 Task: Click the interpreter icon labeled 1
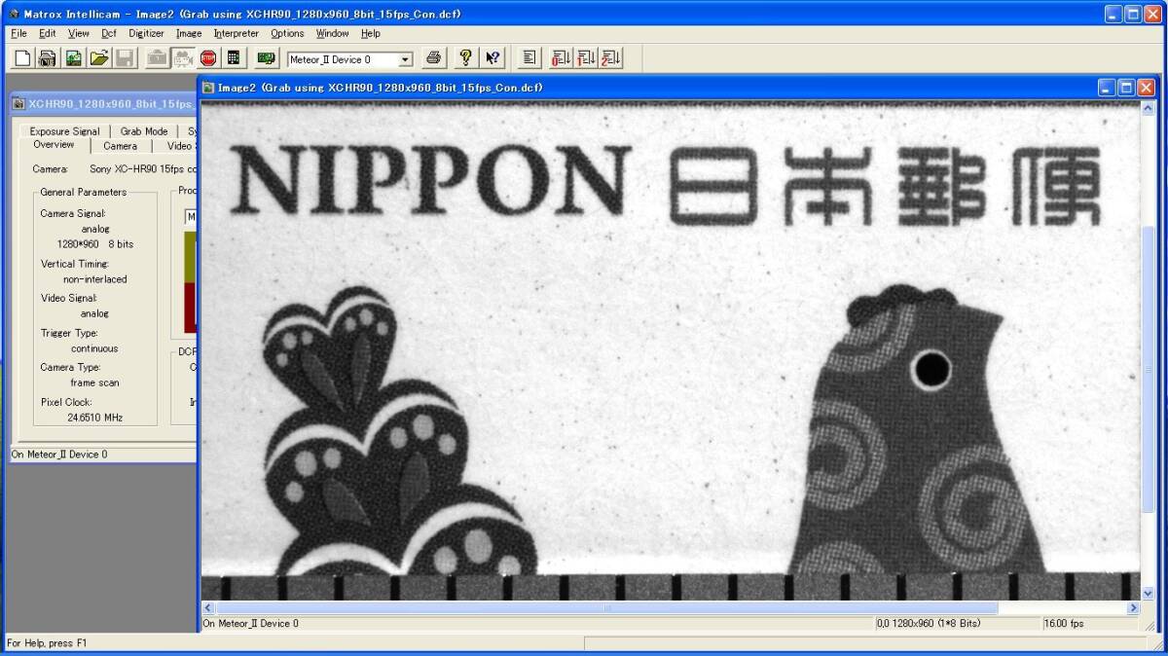pyautogui.click(x=586, y=58)
